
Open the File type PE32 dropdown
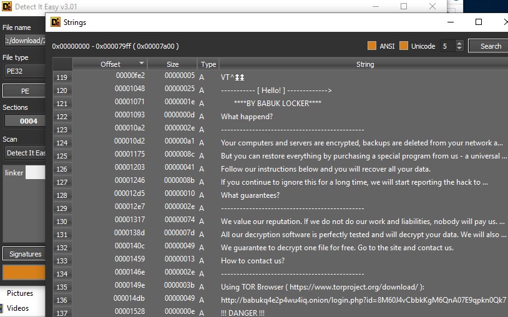point(25,71)
